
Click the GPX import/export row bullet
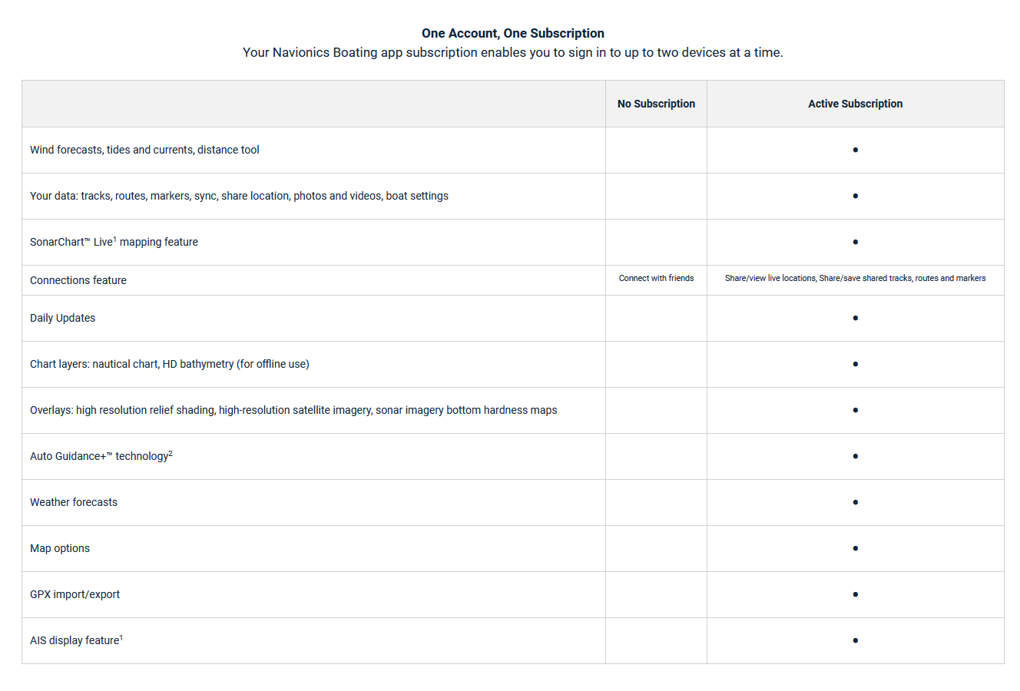(x=855, y=594)
